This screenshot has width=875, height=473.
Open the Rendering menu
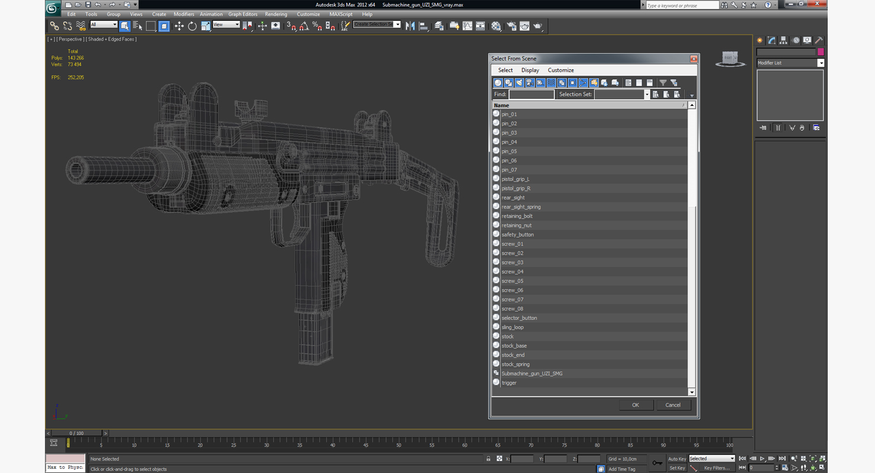[276, 14]
